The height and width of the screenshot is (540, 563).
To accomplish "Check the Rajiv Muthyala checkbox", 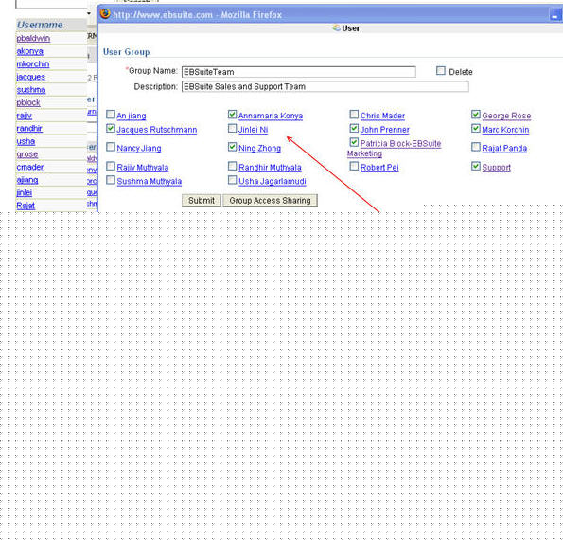I will pyautogui.click(x=111, y=166).
